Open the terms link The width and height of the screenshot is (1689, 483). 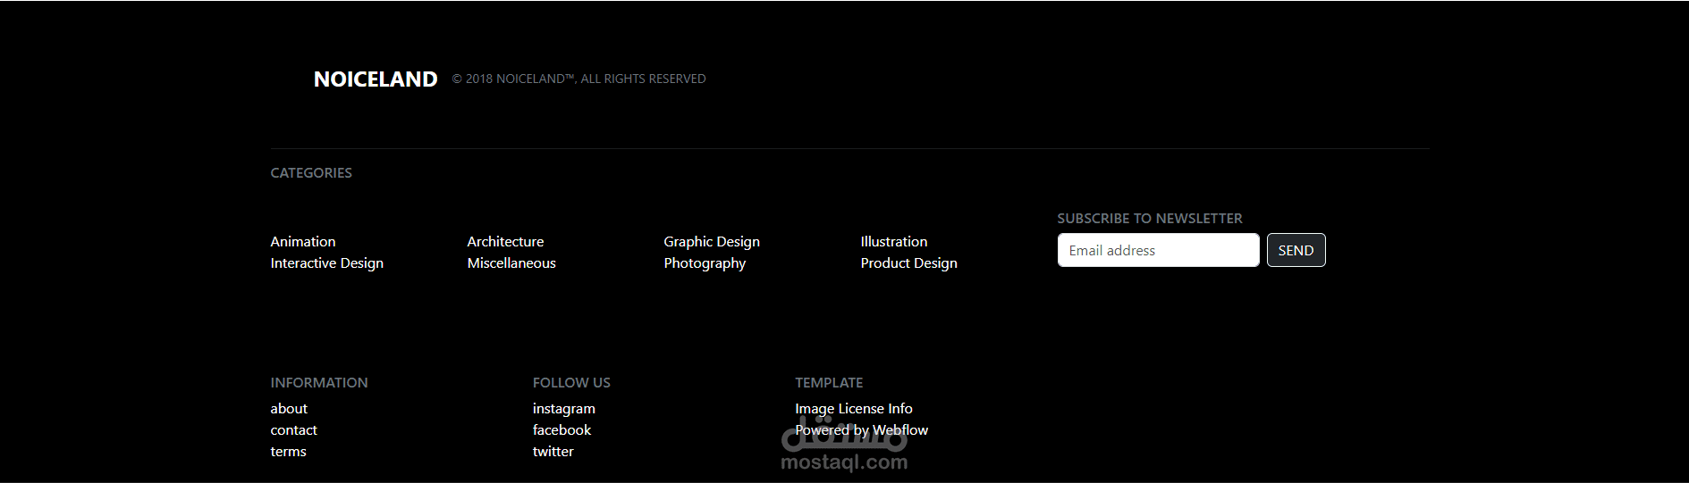click(289, 451)
